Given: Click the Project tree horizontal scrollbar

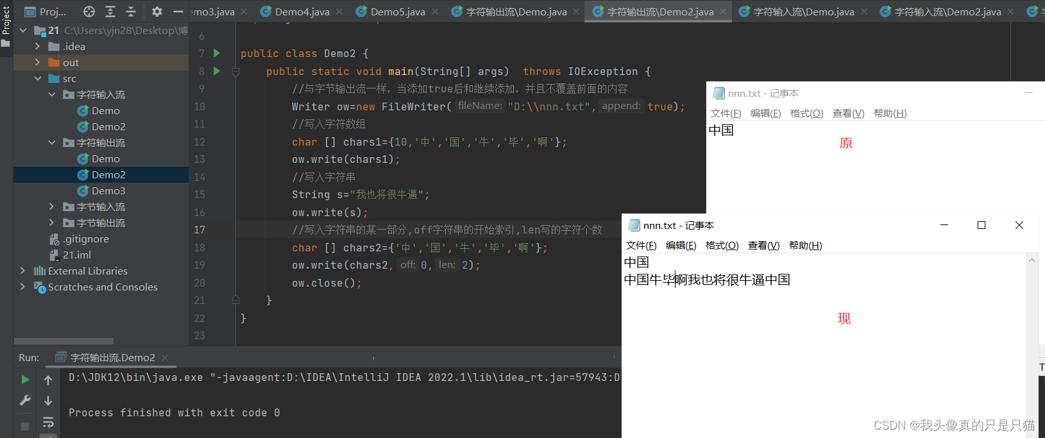Looking at the screenshot, I should [64, 341].
